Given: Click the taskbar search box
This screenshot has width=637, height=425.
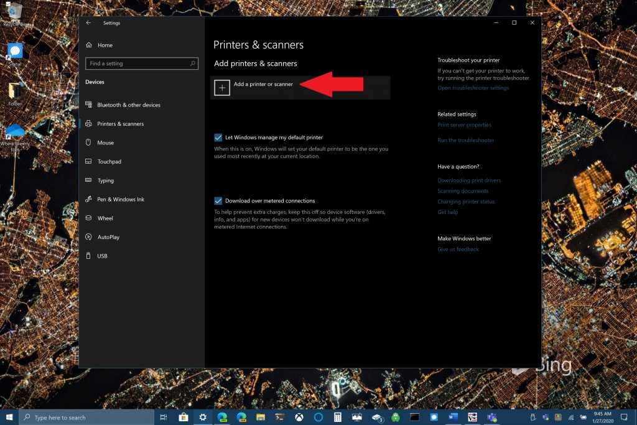Looking at the screenshot, I should tap(86, 418).
